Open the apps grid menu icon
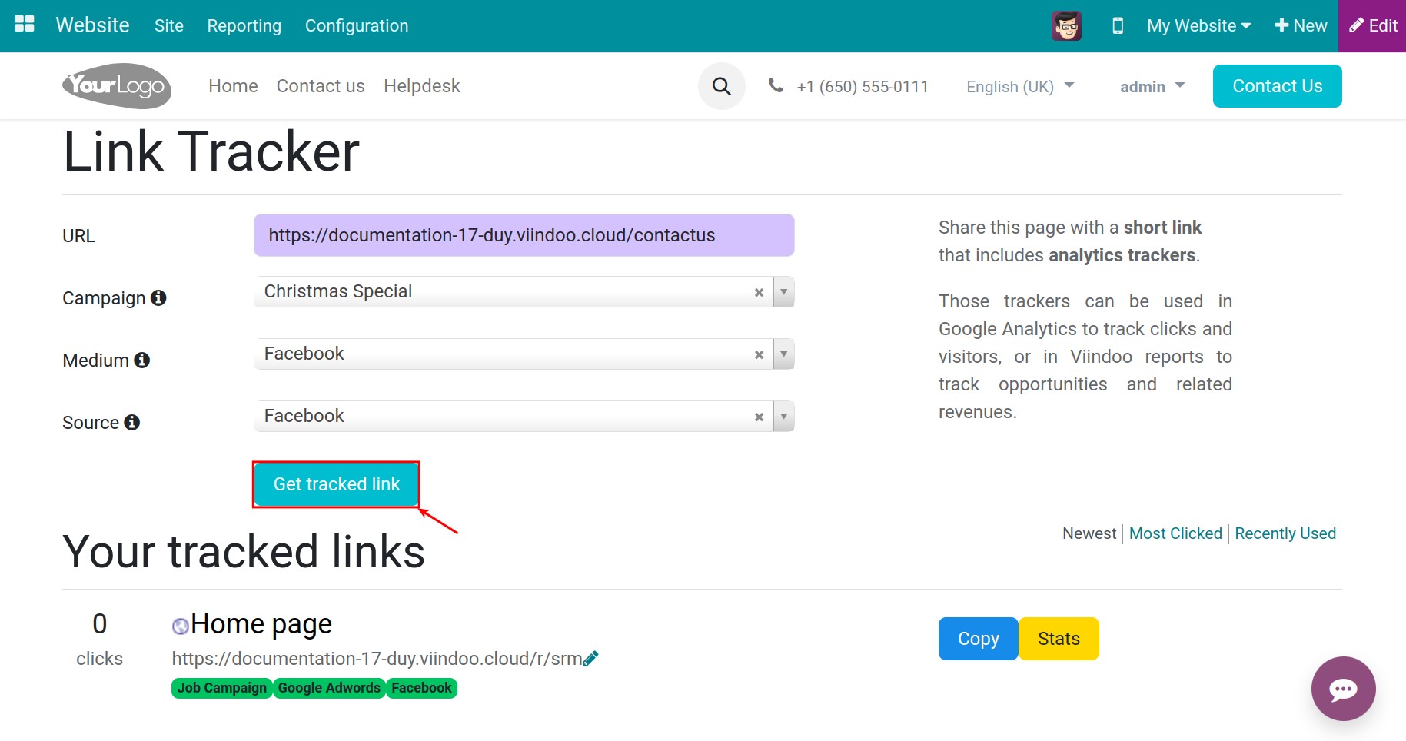The image size is (1406, 741). pos(25,24)
